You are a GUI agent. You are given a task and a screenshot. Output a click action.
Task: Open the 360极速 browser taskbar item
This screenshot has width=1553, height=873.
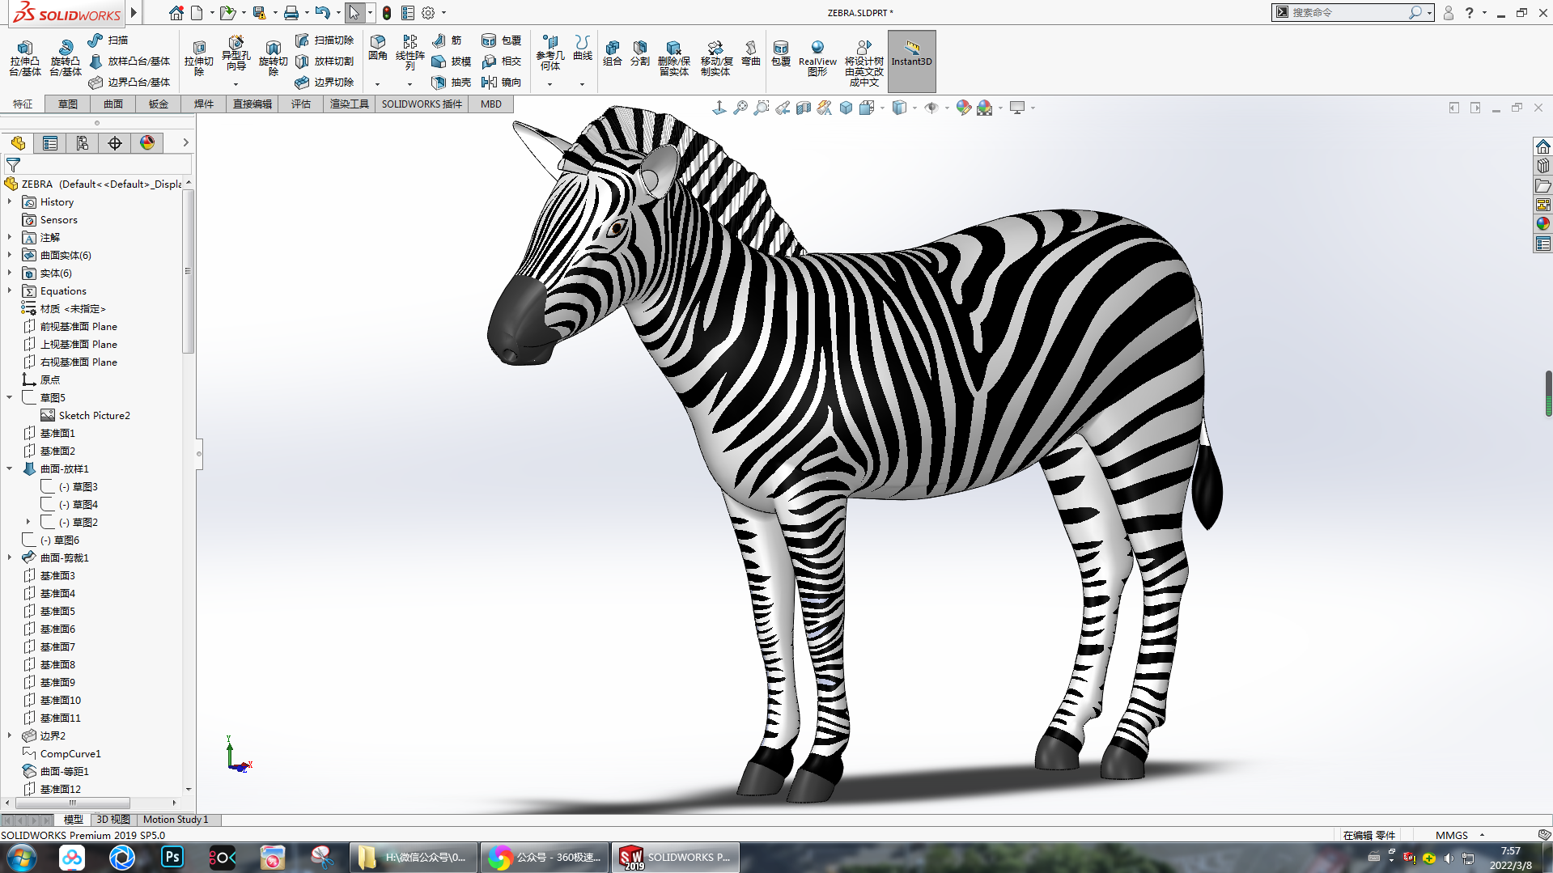[x=545, y=857]
